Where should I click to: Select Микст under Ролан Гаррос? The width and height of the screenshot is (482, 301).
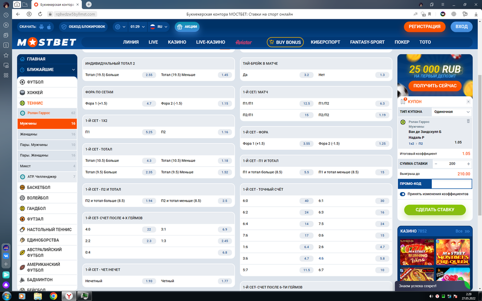(x=47, y=166)
